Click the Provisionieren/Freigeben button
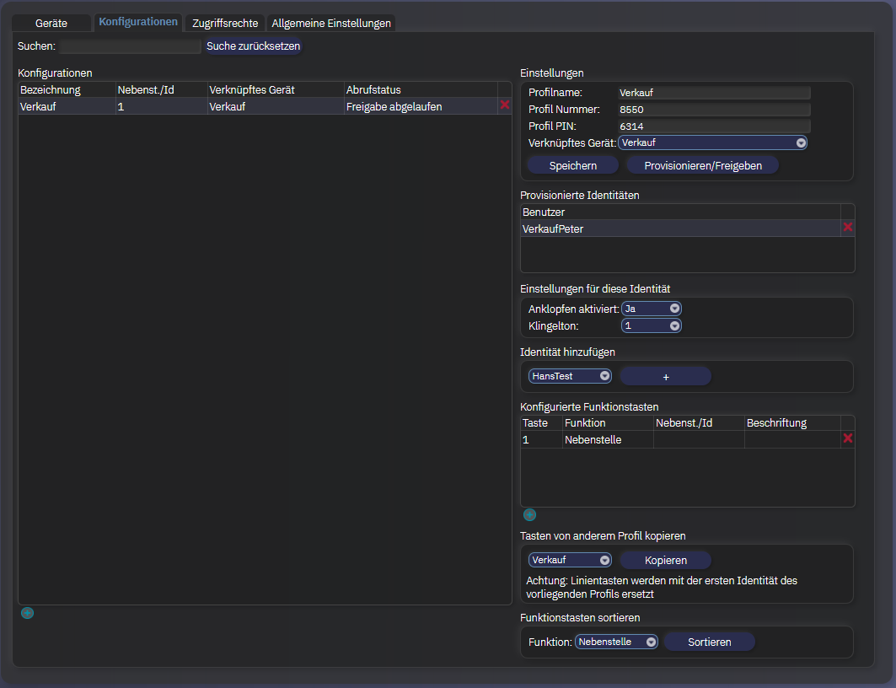 [703, 166]
